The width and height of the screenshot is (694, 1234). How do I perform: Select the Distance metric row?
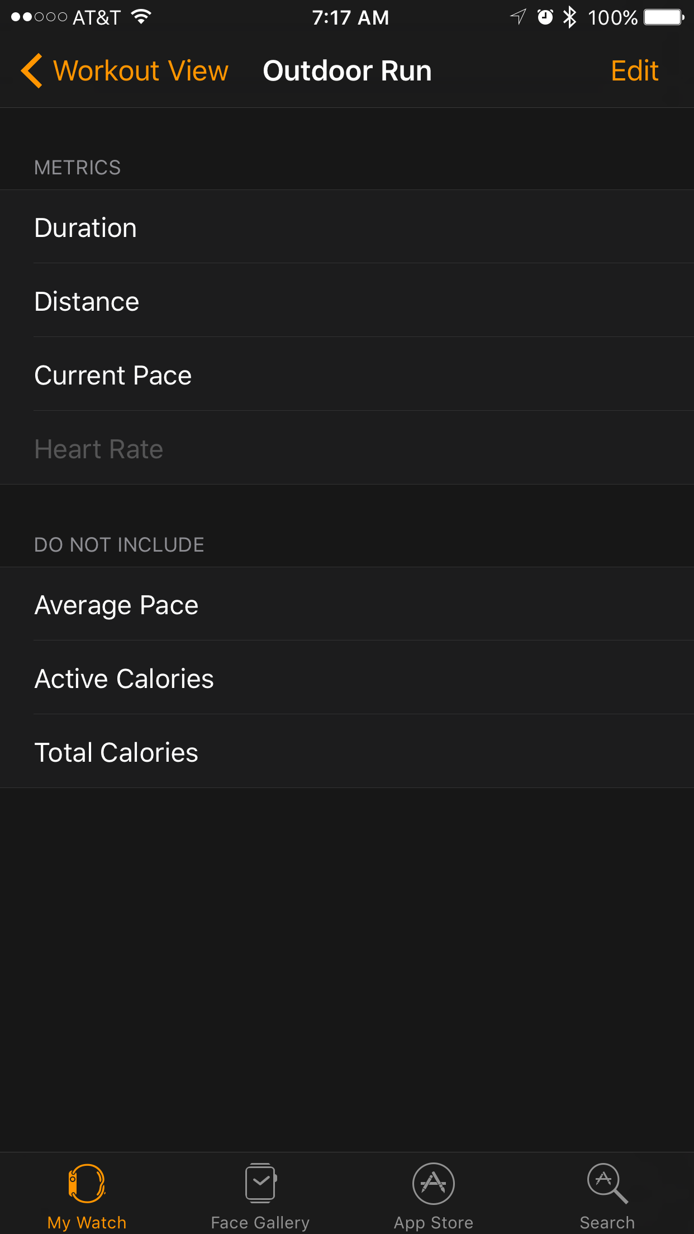(346, 301)
